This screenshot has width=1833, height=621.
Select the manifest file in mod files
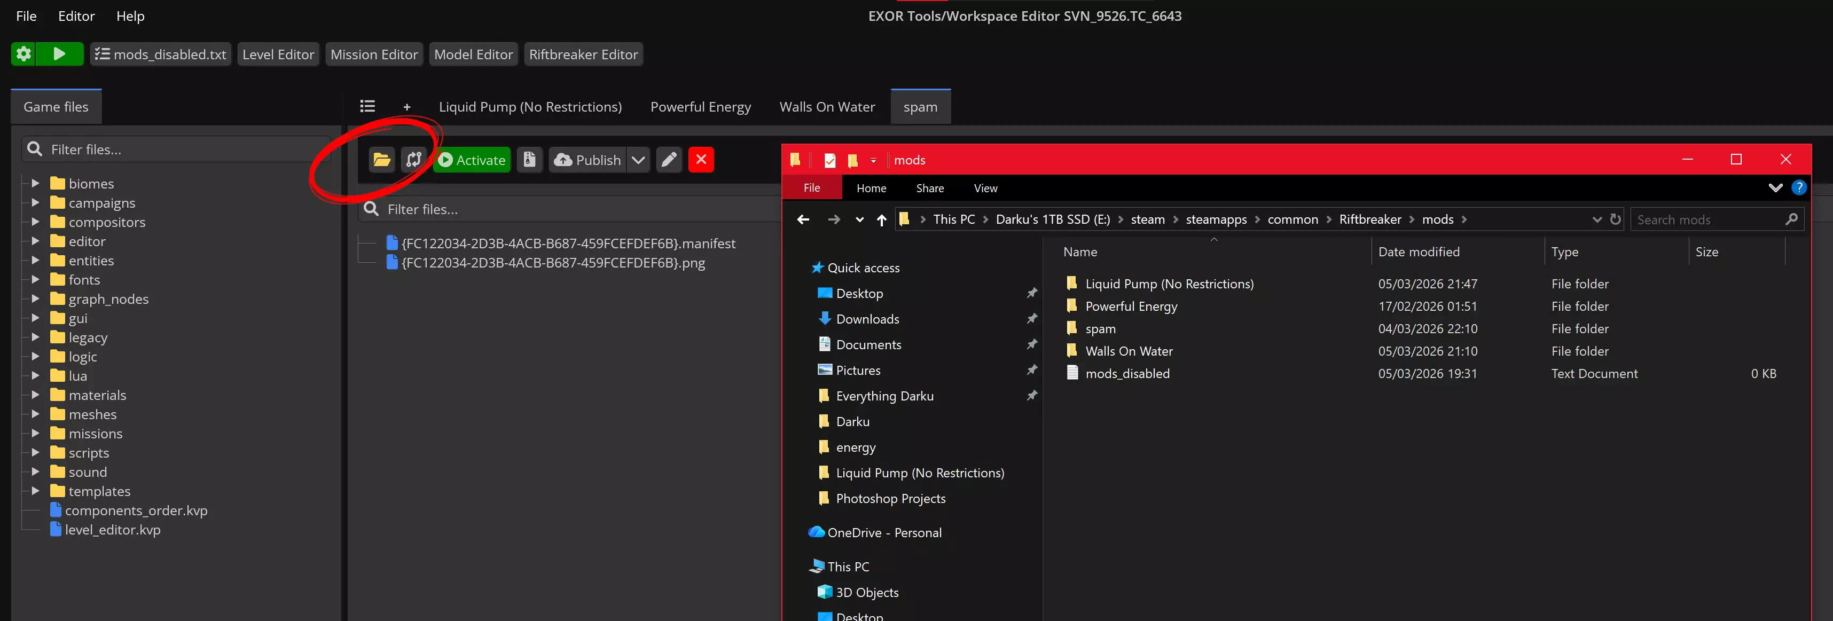click(568, 243)
